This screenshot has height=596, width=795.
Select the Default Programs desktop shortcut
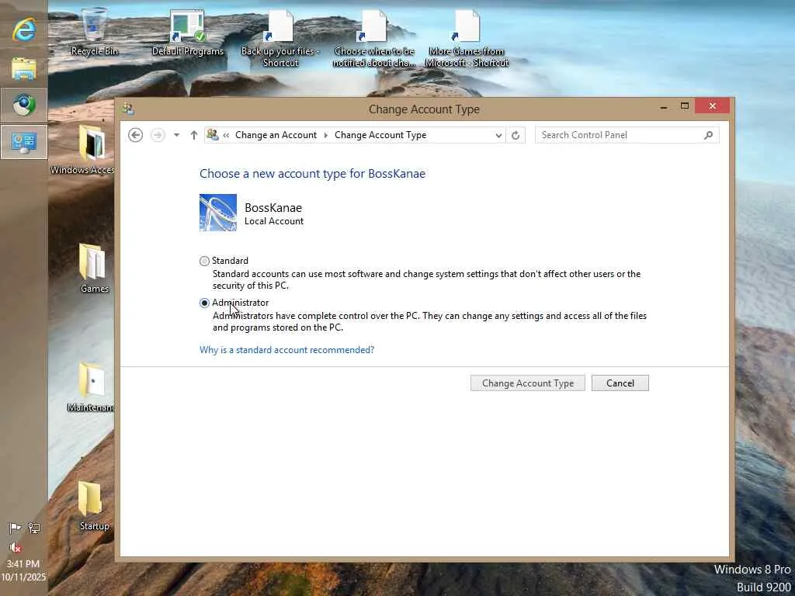(187, 32)
